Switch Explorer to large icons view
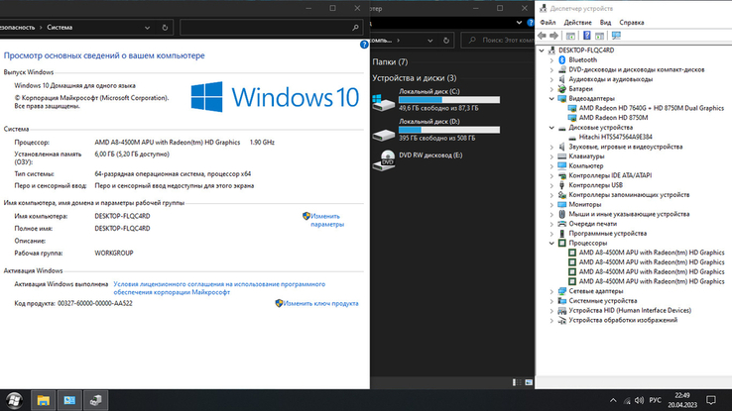The image size is (732, 411). pyautogui.click(x=529, y=382)
